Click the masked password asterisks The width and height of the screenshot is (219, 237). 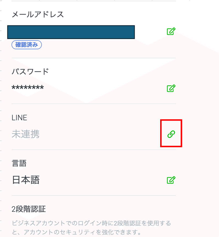pos(27,87)
